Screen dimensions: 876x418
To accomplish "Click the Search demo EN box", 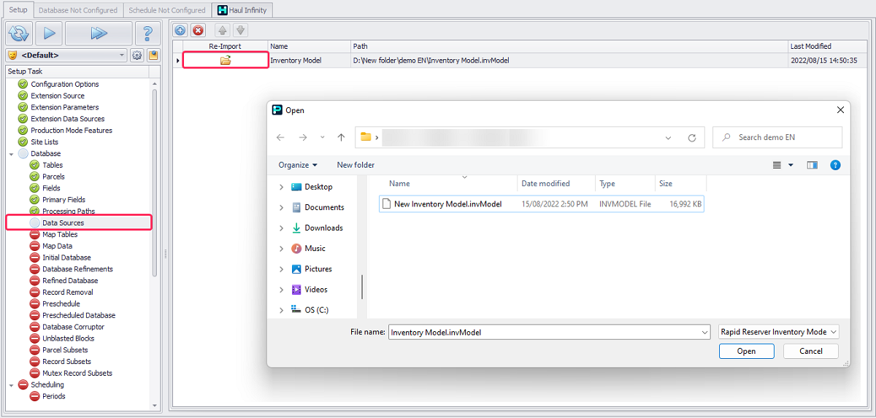I will pyautogui.click(x=777, y=137).
